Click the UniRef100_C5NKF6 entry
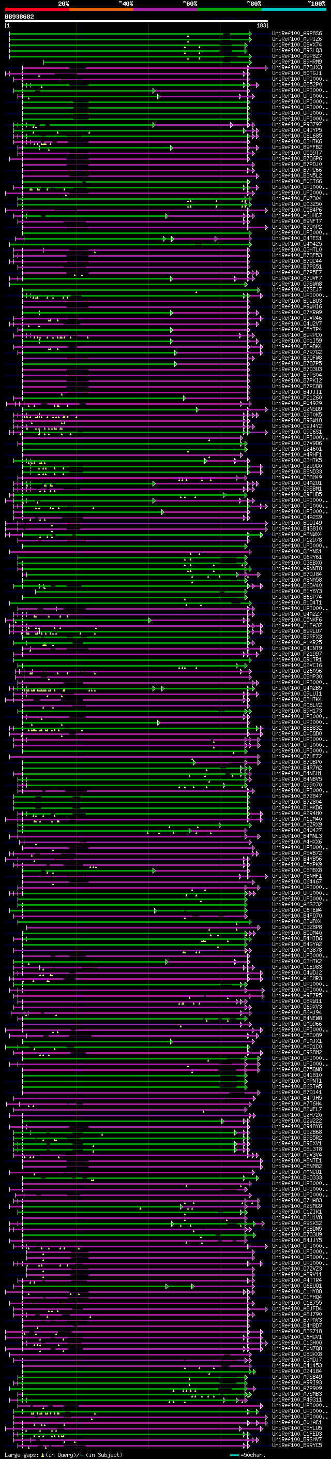This screenshot has width=331, height=1459. [297, 620]
